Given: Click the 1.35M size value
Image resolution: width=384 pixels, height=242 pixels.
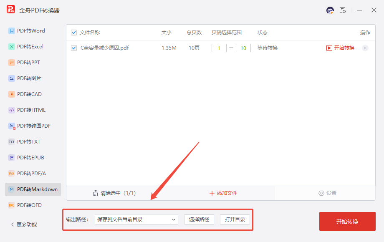Looking at the screenshot, I should click(x=169, y=48).
